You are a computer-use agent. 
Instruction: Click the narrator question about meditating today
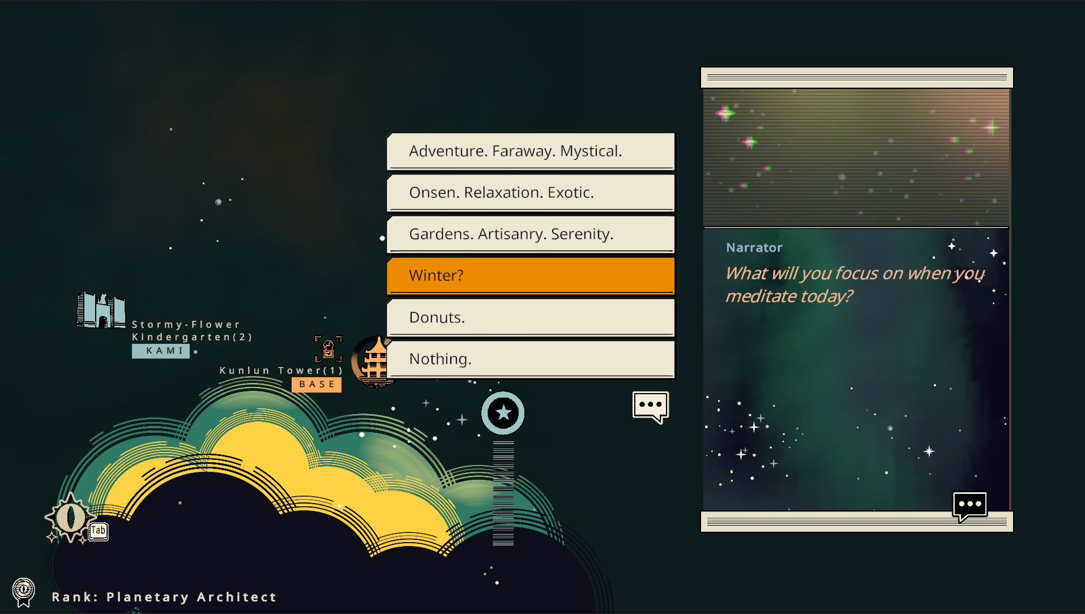click(x=855, y=285)
